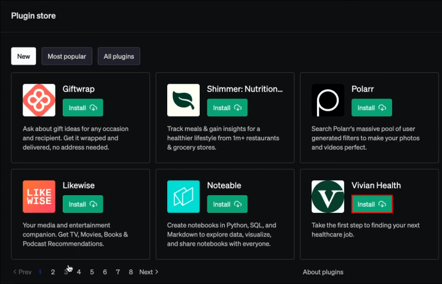Install the Shimmer: Nutrition plugin
442x284 pixels.
227,107
